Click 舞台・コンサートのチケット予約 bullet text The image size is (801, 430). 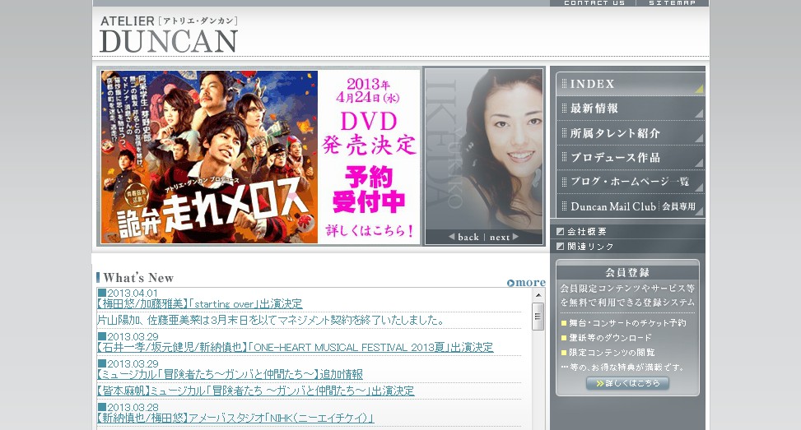point(627,323)
